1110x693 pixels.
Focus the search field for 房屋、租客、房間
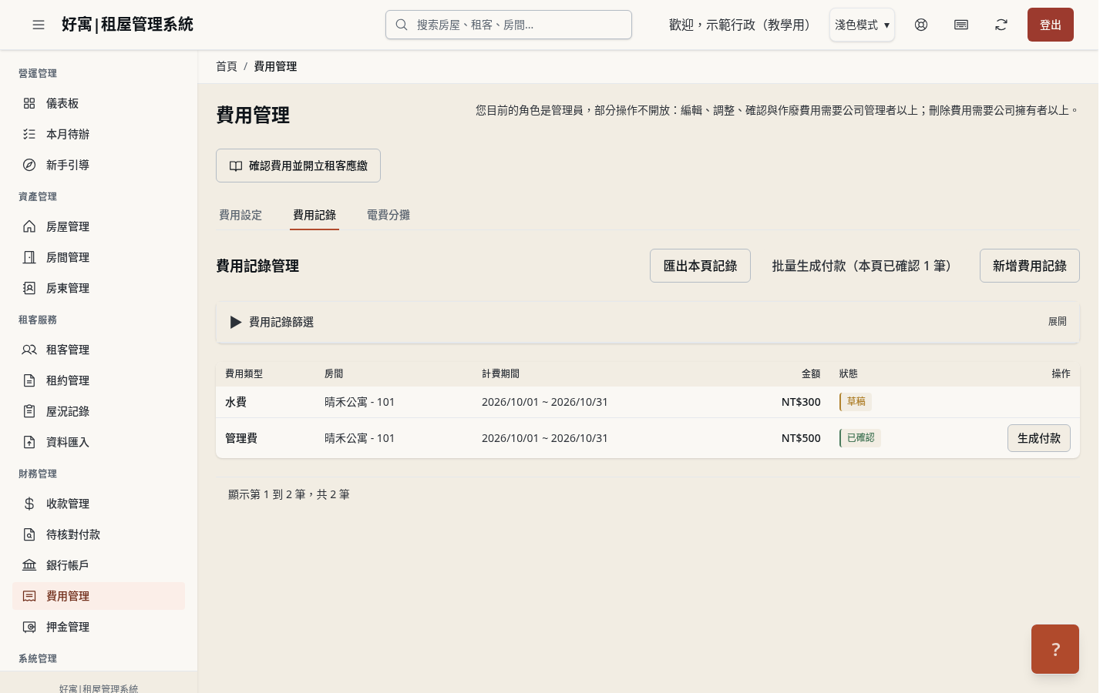[x=509, y=25]
